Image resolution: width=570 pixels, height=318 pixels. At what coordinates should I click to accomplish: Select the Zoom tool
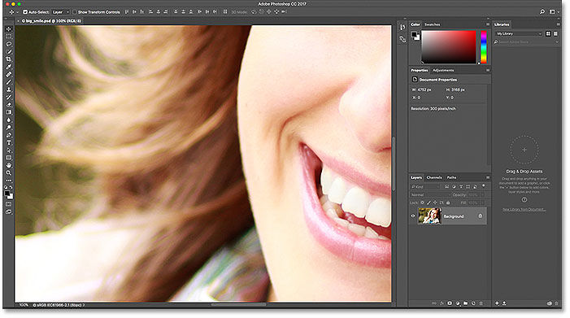click(9, 173)
